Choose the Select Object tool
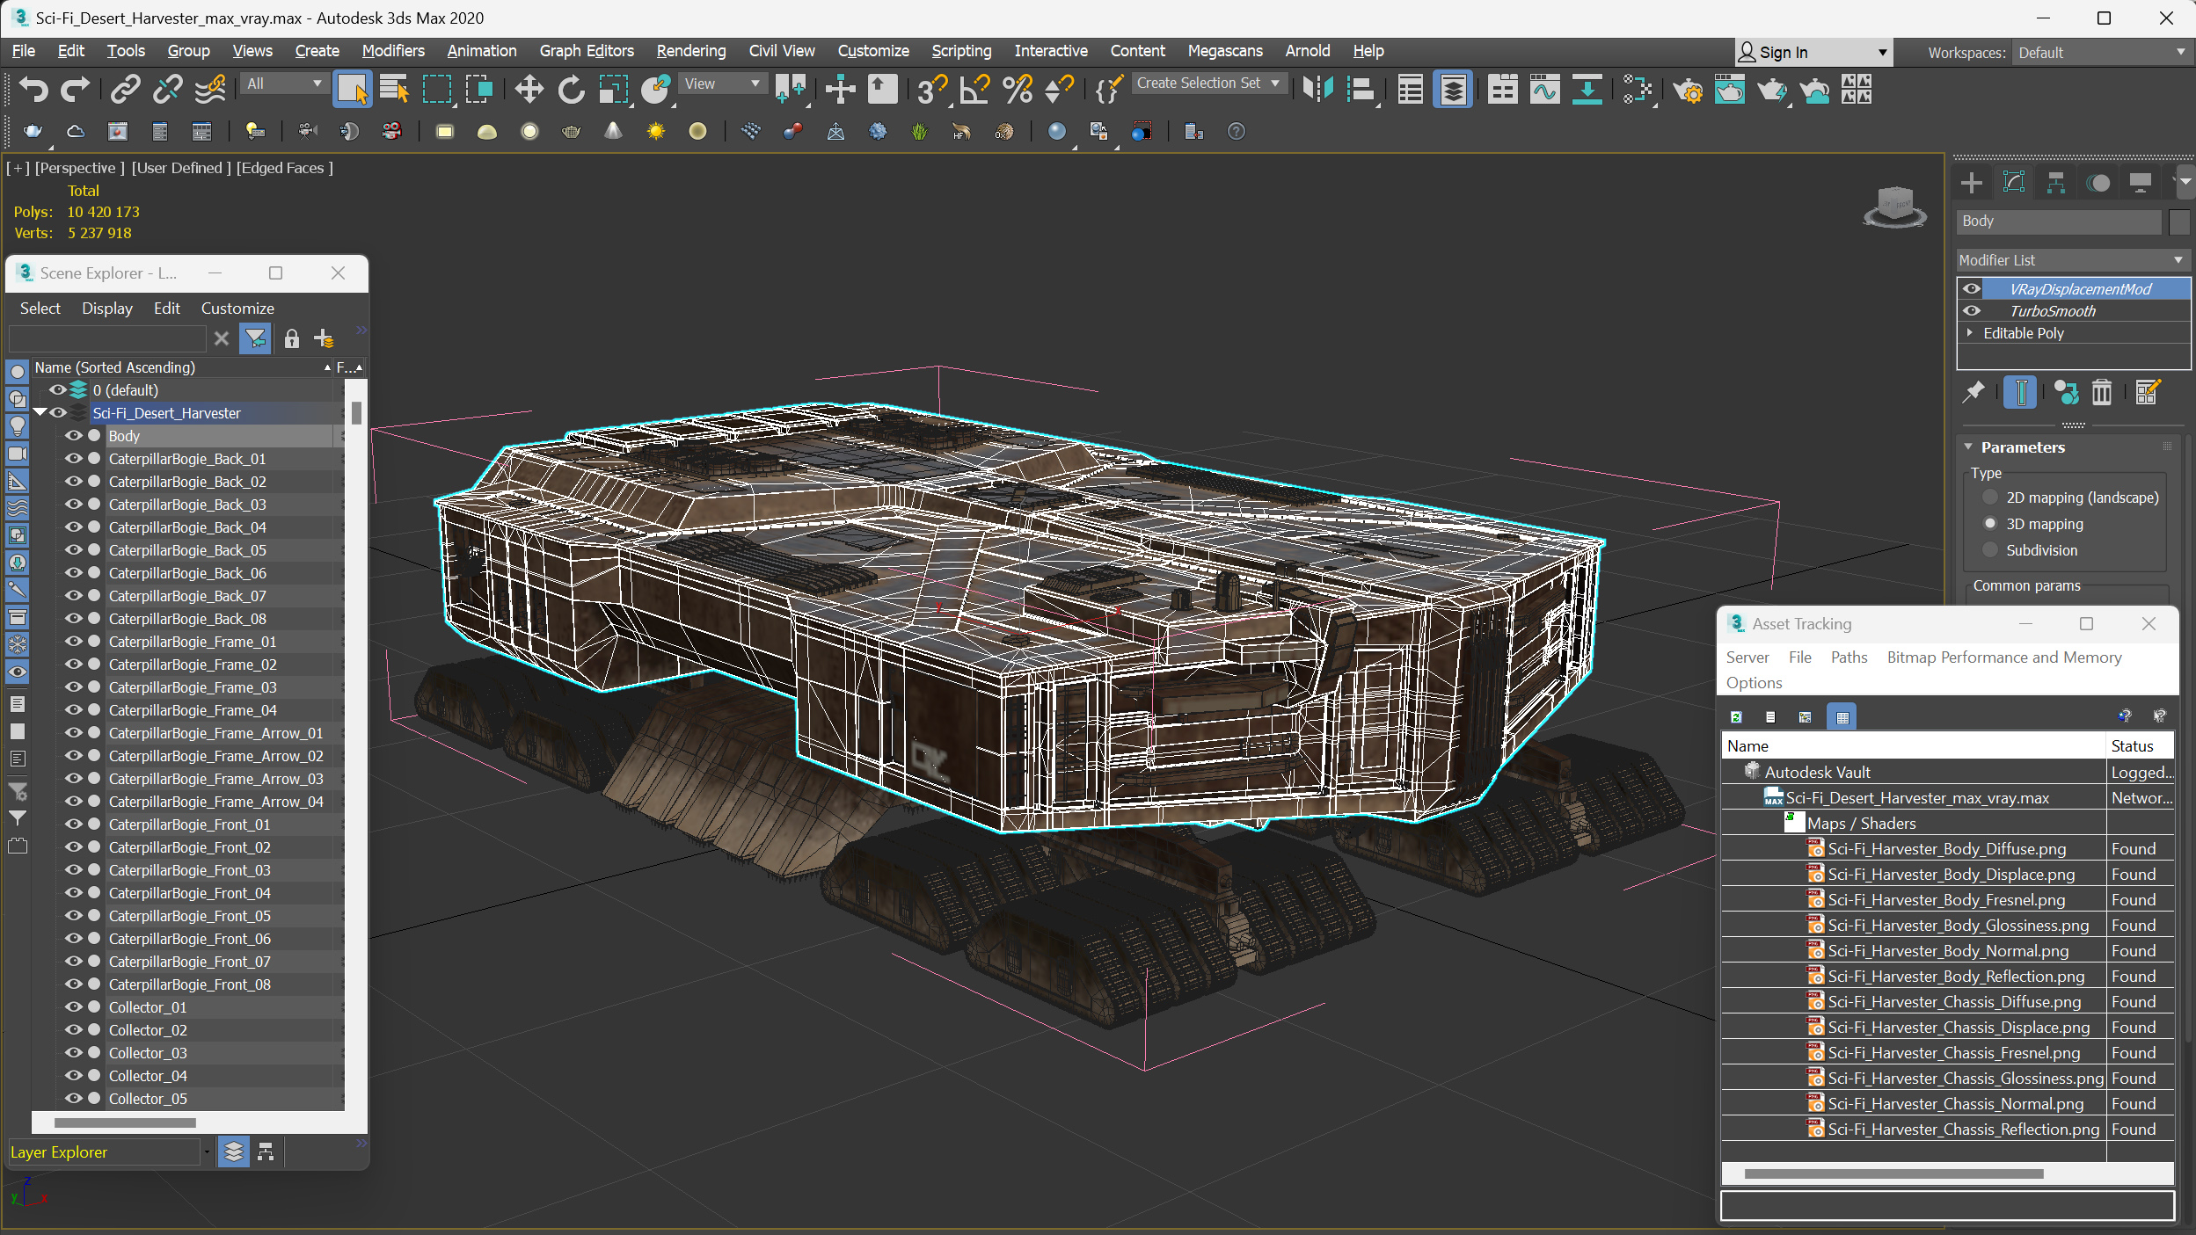This screenshot has width=2196, height=1235. click(x=352, y=89)
